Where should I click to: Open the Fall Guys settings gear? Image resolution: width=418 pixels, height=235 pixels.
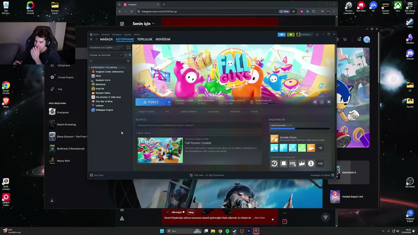click(x=315, y=102)
